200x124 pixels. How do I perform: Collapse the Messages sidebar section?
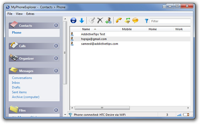tap(56, 71)
